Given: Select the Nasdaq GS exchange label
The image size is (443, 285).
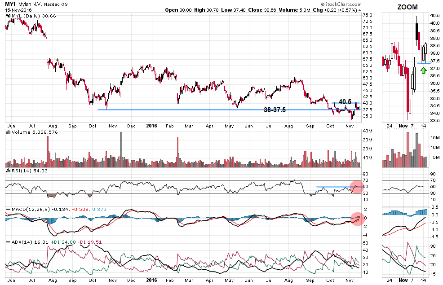Looking at the screenshot, I should point(56,4).
